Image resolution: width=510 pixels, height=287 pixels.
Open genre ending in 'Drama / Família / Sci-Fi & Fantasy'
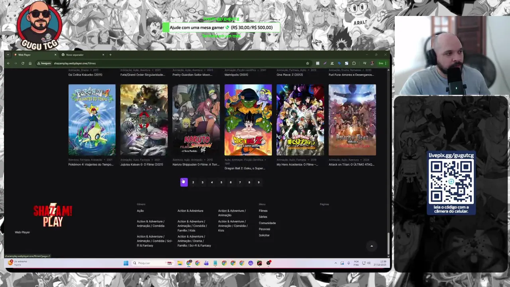point(194,241)
